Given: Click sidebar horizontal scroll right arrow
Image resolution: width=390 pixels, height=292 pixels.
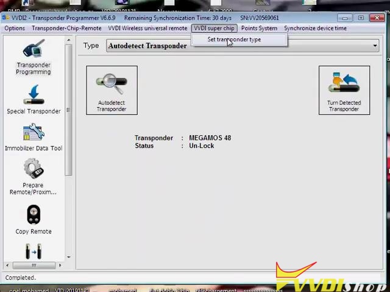Looking at the screenshot, I should (60, 265).
